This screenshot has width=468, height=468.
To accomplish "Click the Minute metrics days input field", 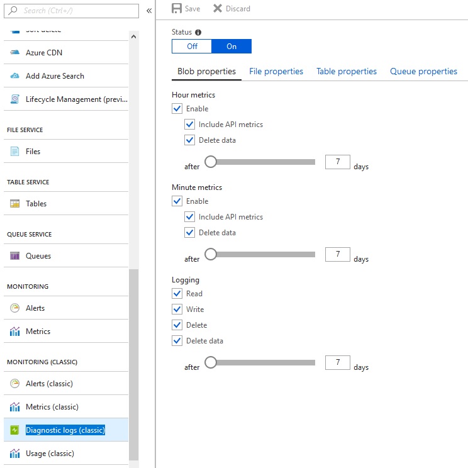I will (338, 254).
